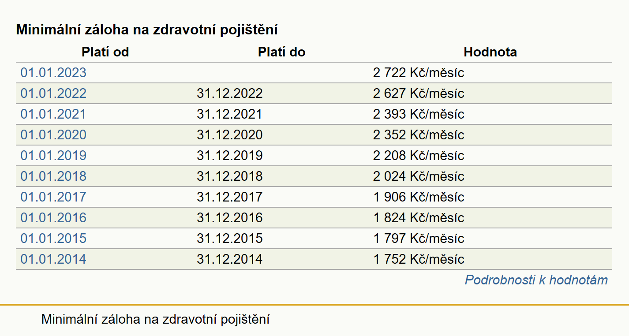Image resolution: width=629 pixels, height=336 pixels.
Task: Open the 01.01.2021 date link
Action: point(53,114)
